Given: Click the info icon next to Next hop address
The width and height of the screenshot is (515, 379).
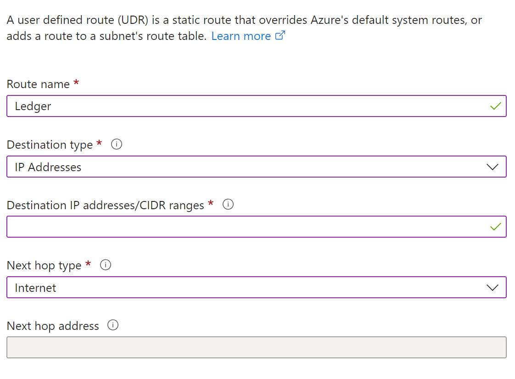Looking at the screenshot, I should 113,325.
